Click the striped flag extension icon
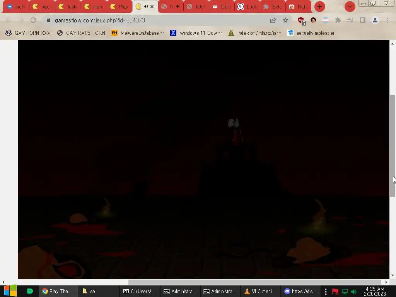Screen dimensions: 396x297 tap(326, 20)
